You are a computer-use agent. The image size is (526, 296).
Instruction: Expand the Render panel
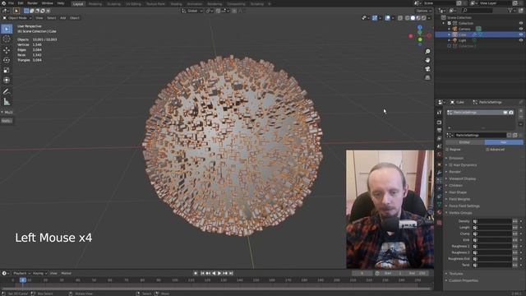point(454,172)
